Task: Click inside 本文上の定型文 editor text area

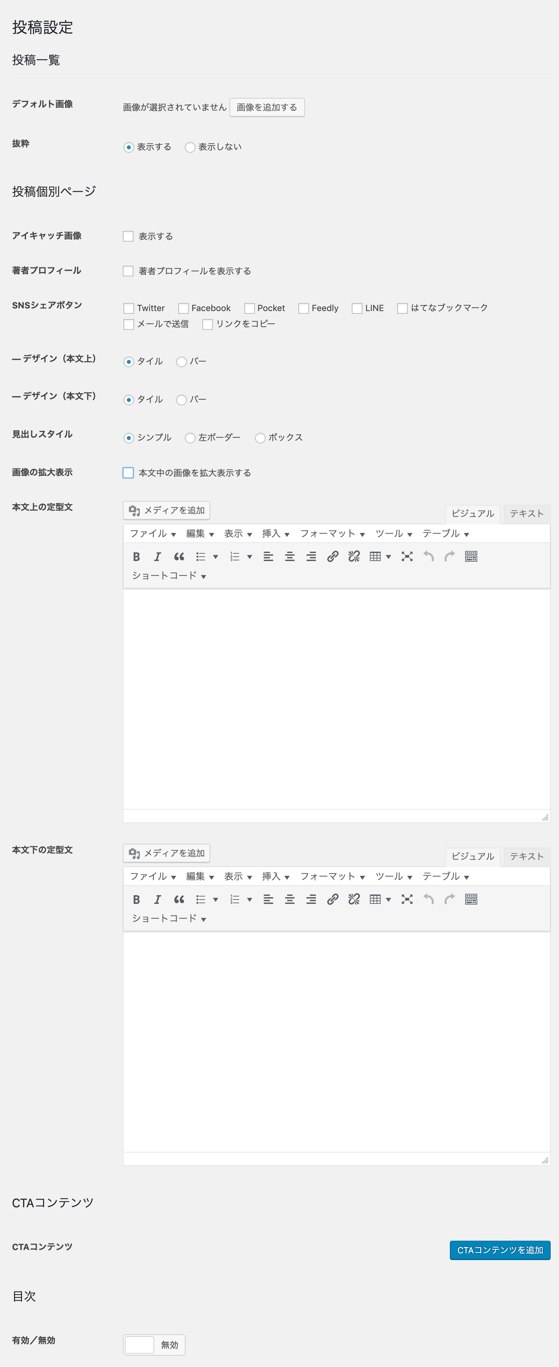Action: pos(336,698)
